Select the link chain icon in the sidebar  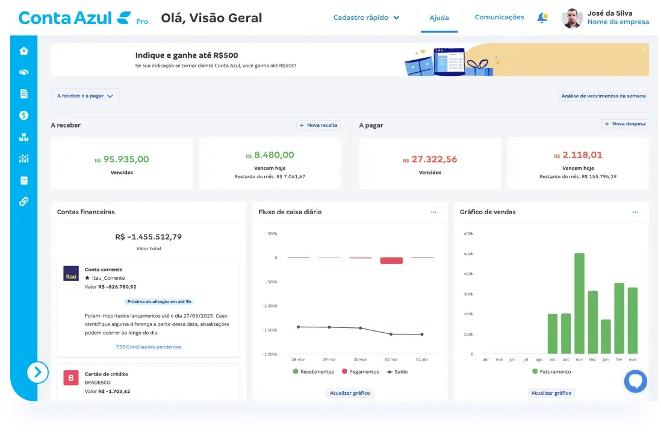23,202
